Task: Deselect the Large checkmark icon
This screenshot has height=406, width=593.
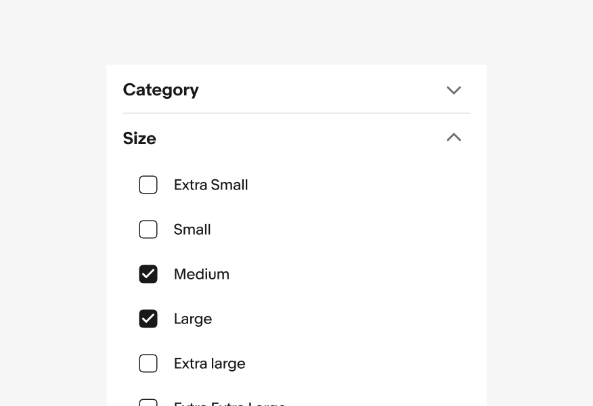Action: coord(148,319)
